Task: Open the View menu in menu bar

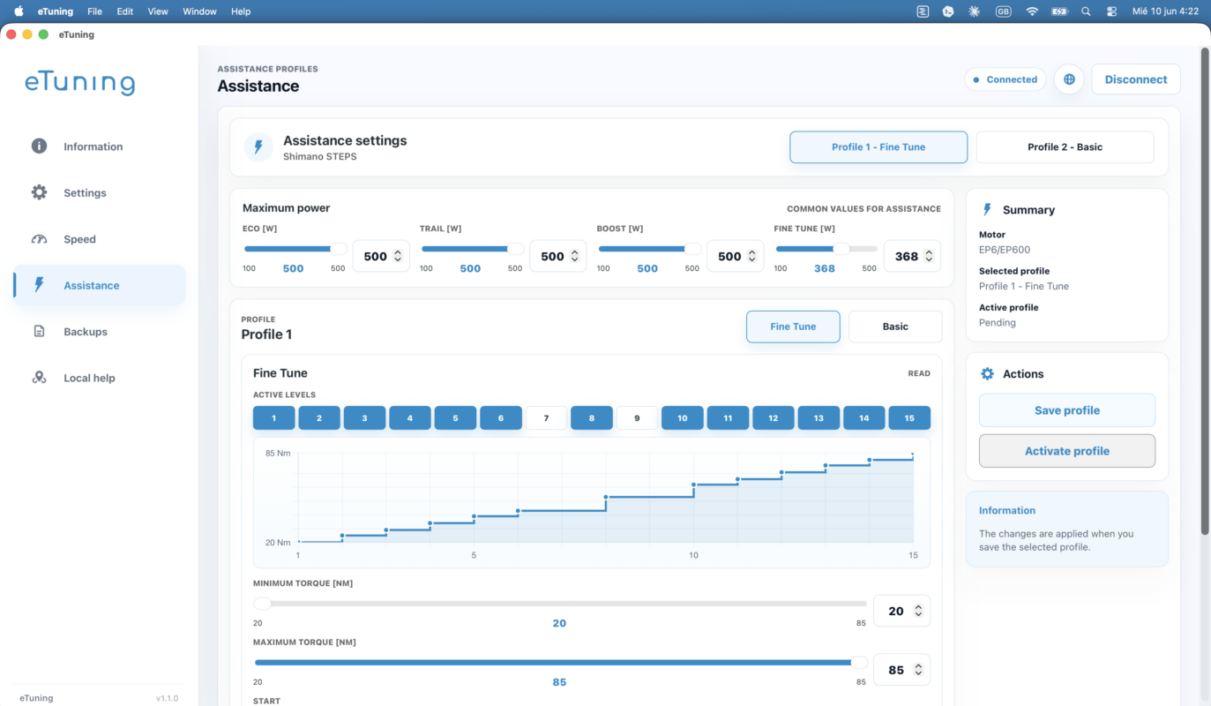Action: [158, 11]
